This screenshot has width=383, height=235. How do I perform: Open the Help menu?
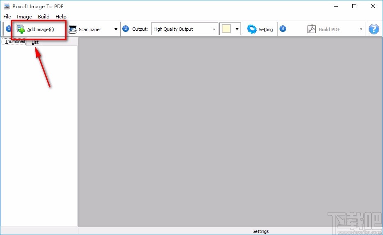61,16
